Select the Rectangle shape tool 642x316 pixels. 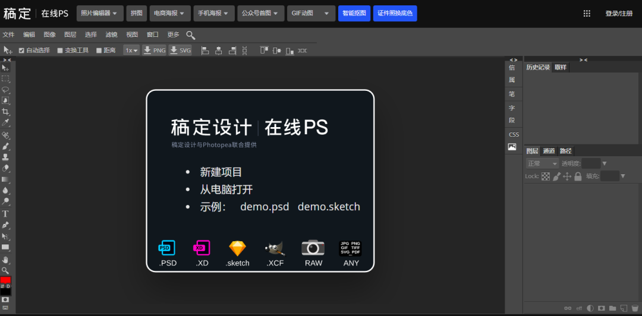pos(5,247)
